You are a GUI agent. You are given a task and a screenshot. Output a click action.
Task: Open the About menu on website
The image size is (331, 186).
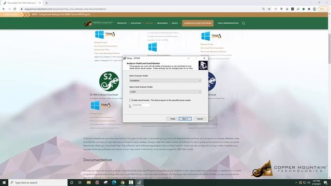pyautogui.click(x=175, y=23)
